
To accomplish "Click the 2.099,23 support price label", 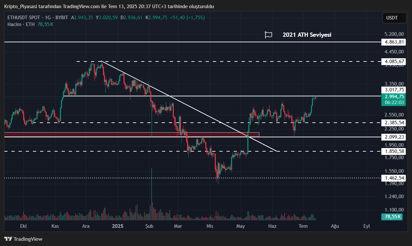I will coord(394,137).
